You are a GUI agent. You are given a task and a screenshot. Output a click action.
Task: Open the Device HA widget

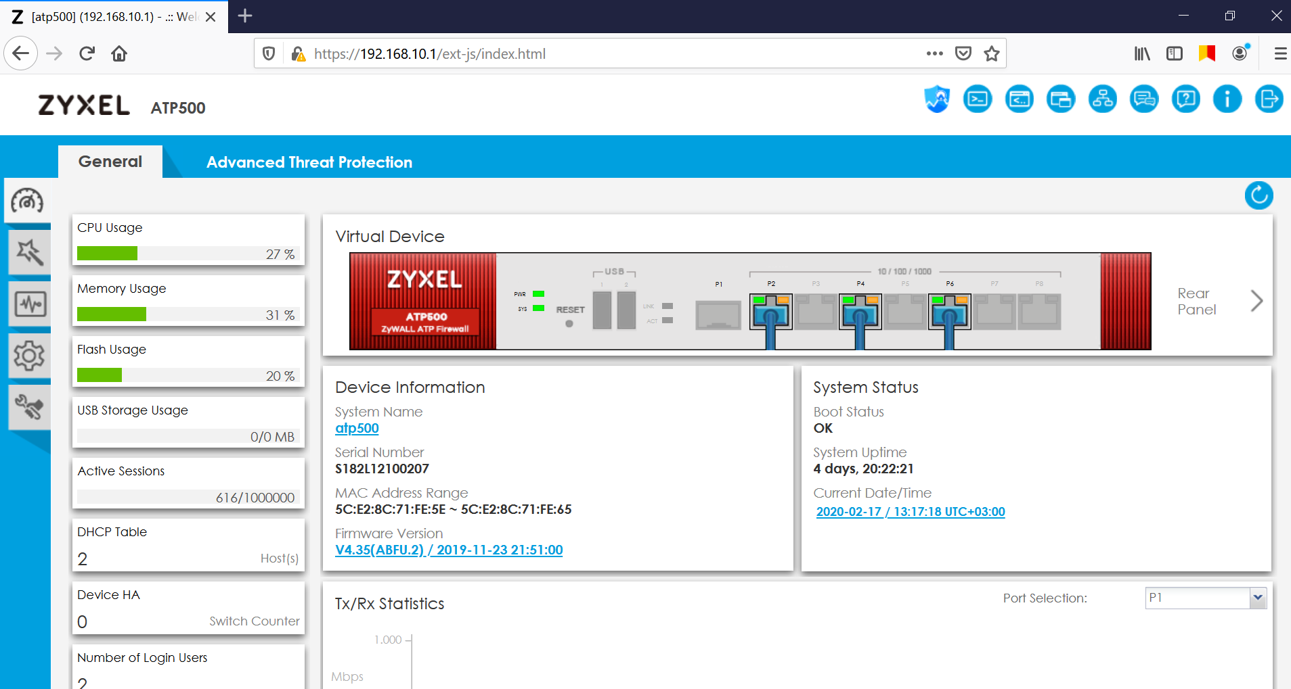coord(188,608)
